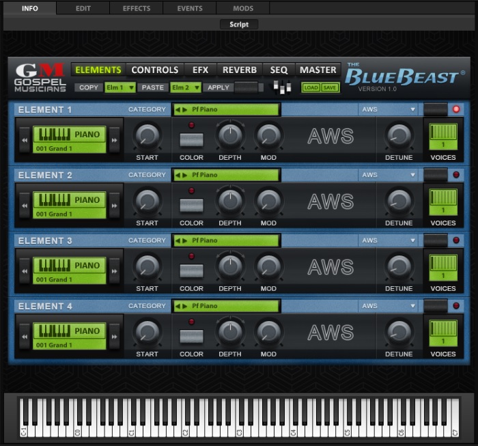The image size is (478, 446).
Task: Toggle Element 1 power LED
Action: click(456, 109)
